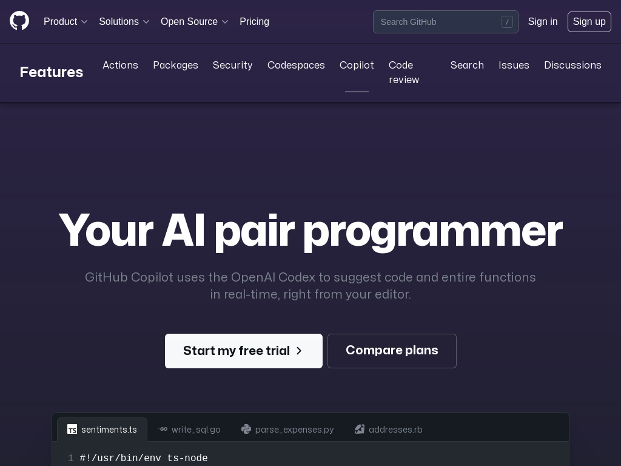Expand the Product dropdown
621x466 pixels.
click(65, 22)
